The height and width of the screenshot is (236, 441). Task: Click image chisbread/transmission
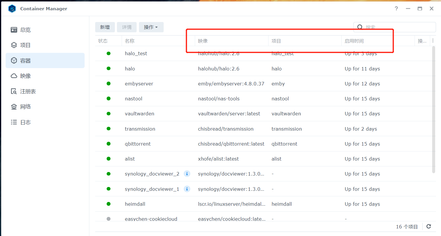coord(226,129)
